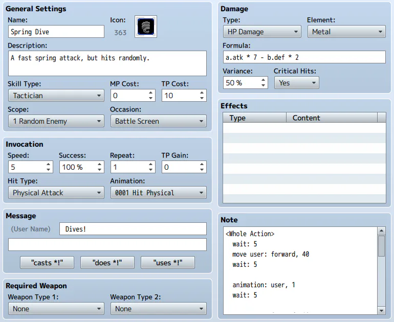
Task: Decrease MP Cost with the down arrow
Action: point(150,98)
